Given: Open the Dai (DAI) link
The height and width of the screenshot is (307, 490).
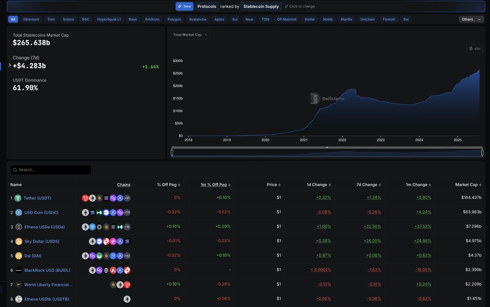Looking at the screenshot, I should pos(33,256).
